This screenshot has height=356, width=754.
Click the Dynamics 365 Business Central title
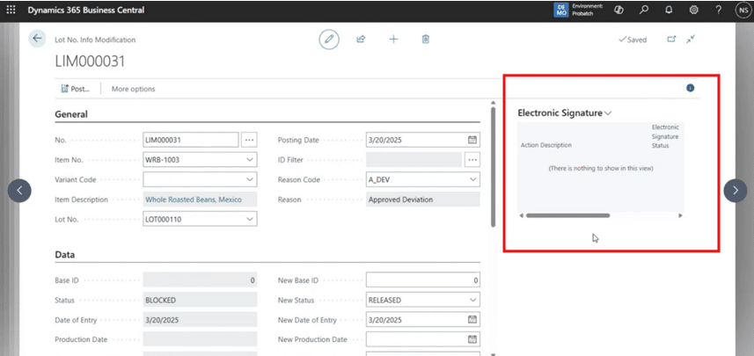point(85,10)
